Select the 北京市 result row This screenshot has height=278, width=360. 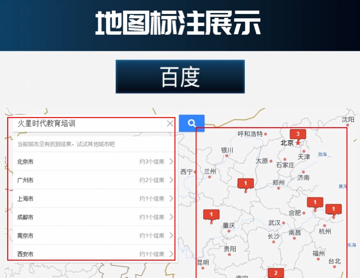94,161
